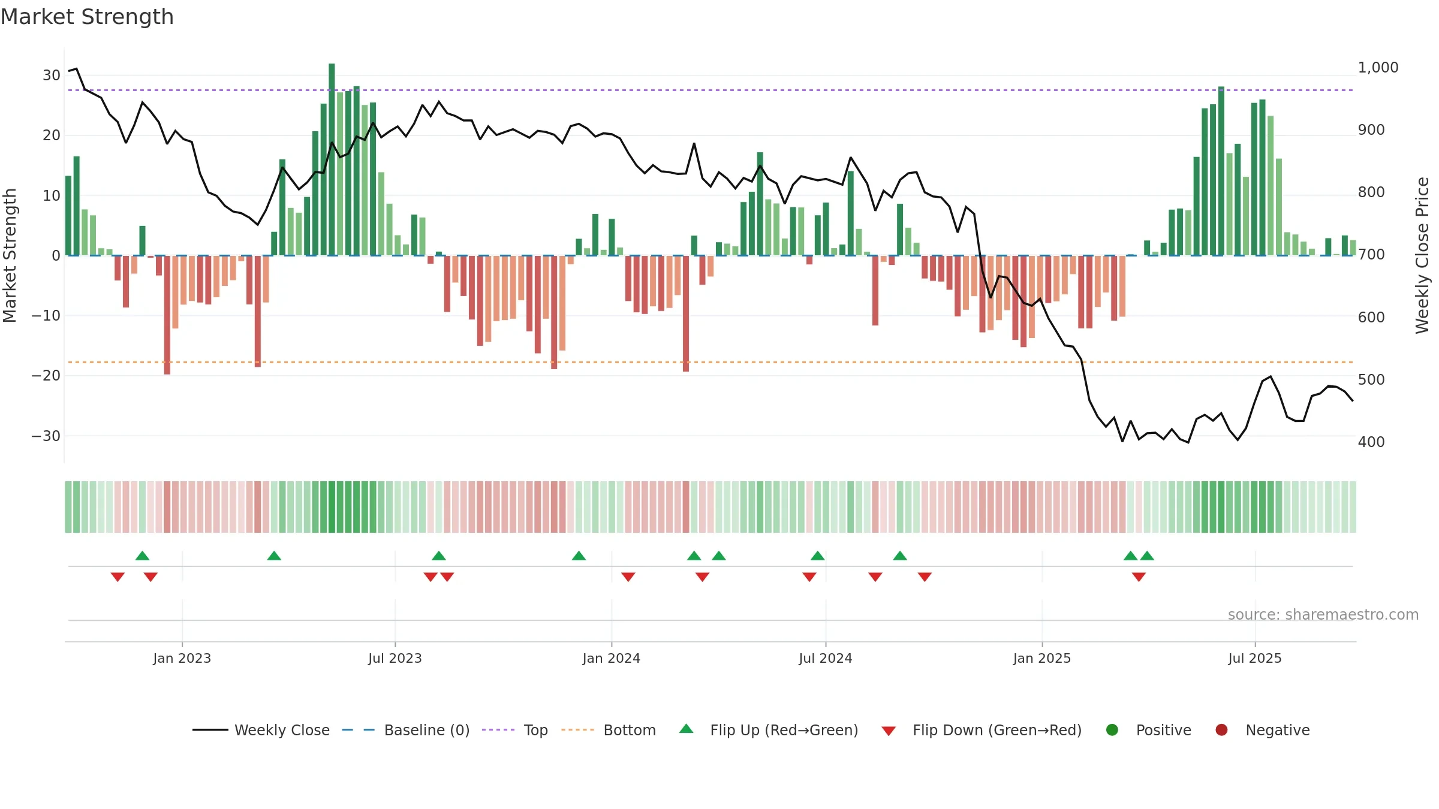The image size is (1439, 809).
Task: Toggle the Positive legend label
Action: point(1164,730)
